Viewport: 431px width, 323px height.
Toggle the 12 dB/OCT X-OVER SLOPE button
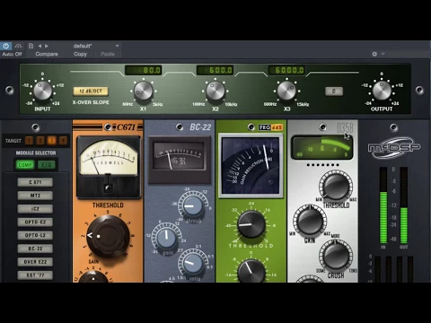point(91,92)
